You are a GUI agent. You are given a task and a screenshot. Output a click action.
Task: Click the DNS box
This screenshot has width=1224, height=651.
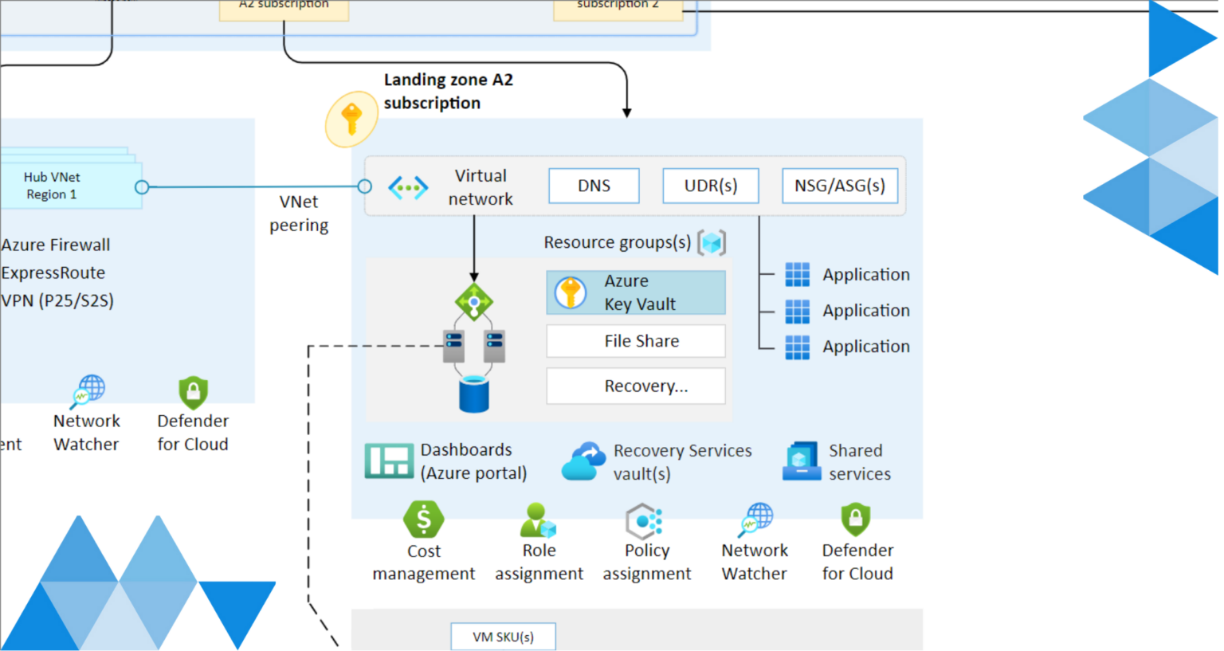click(594, 186)
